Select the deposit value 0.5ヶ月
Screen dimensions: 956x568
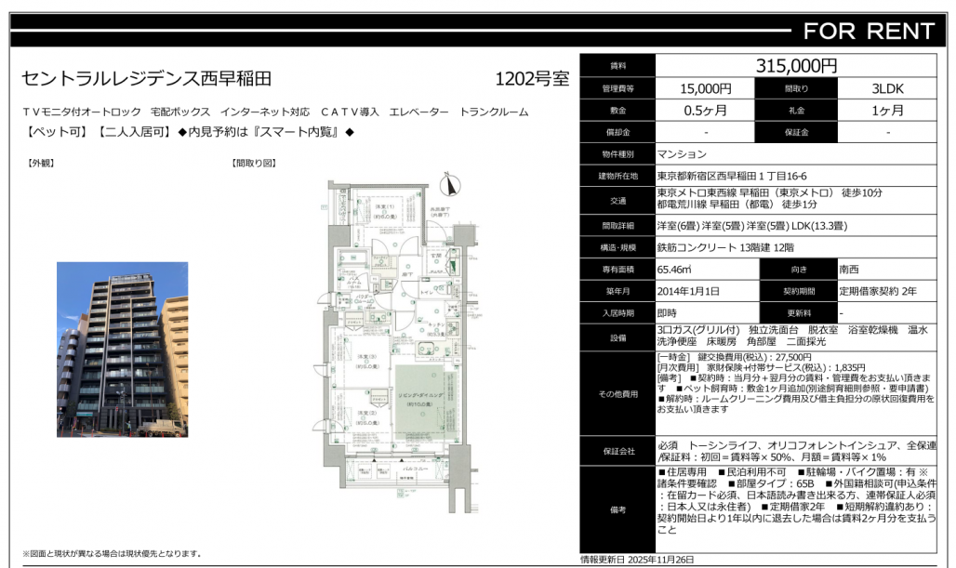[x=706, y=111]
